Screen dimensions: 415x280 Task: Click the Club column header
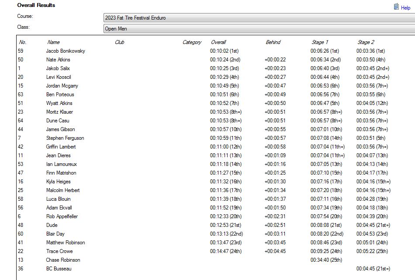pos(119,42)
